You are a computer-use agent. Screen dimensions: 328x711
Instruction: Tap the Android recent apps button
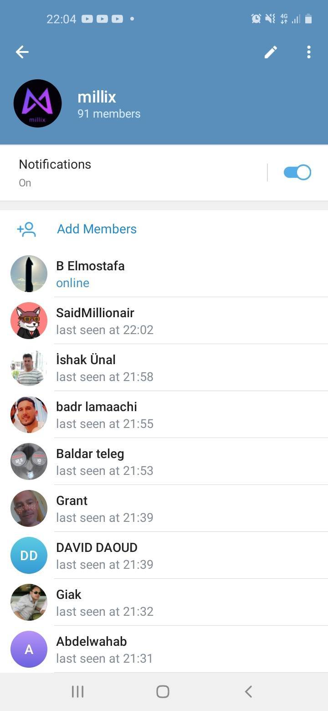[78, 692]
